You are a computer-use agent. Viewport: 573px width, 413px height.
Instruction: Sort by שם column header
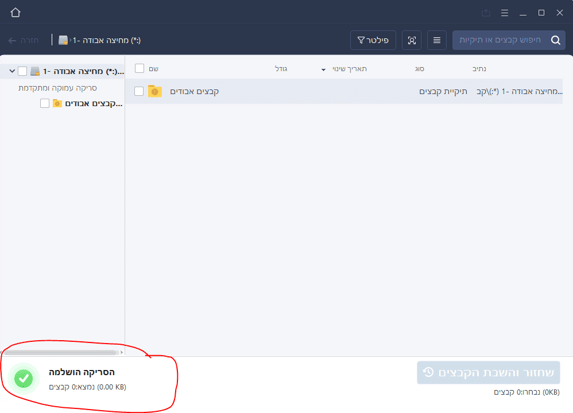[x=153, y=69]
